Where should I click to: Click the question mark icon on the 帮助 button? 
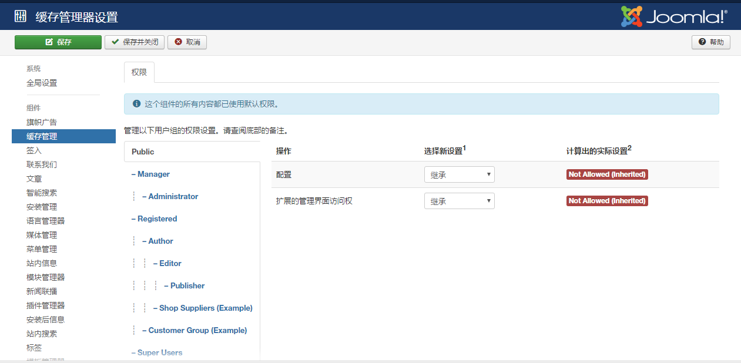click(701, 42)
